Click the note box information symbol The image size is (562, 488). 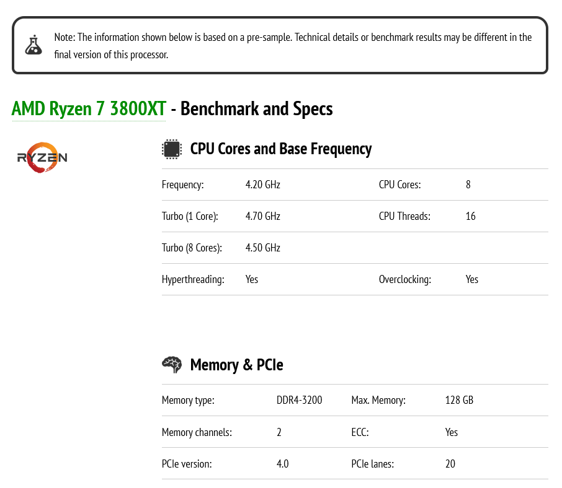33,45
